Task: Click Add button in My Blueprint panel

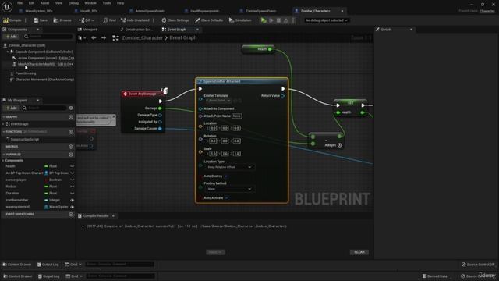Action: [x=12, y=108]
